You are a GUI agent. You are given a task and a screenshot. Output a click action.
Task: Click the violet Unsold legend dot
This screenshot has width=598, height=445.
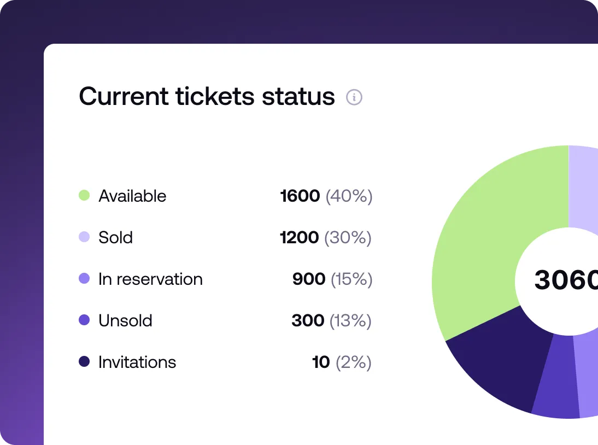pos(84,320)
